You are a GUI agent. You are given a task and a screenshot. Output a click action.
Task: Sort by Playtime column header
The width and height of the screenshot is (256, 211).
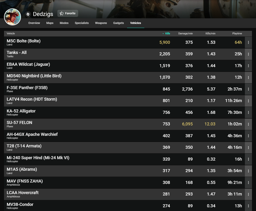[x=236, y=33]
